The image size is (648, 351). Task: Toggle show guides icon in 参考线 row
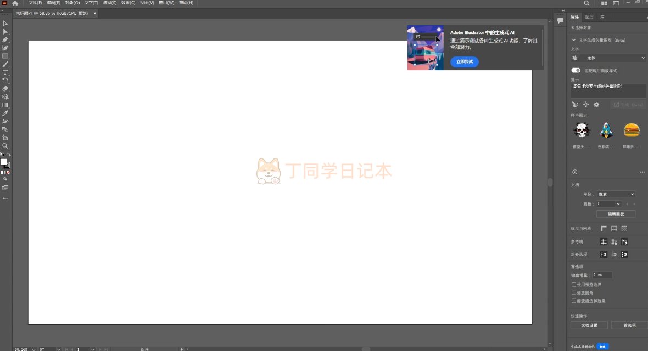coord(604,241)
